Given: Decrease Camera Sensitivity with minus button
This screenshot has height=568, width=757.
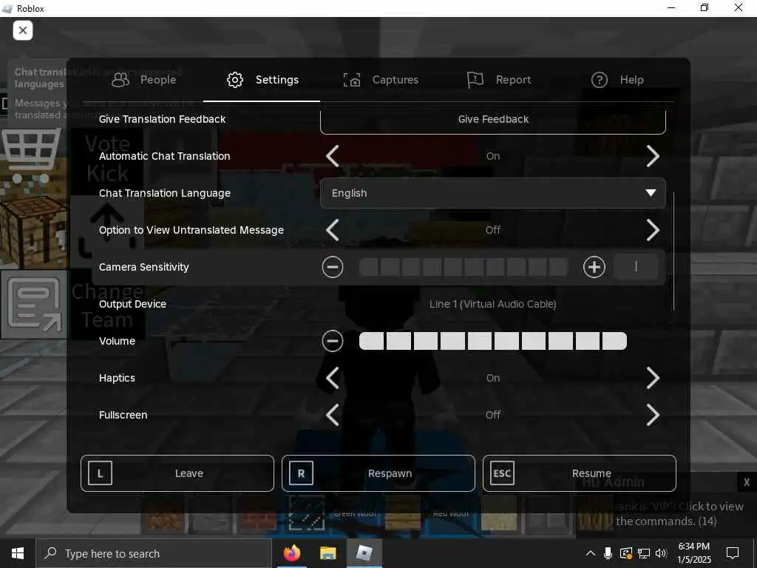Looking at the screenshot, I should pos(333,267).
